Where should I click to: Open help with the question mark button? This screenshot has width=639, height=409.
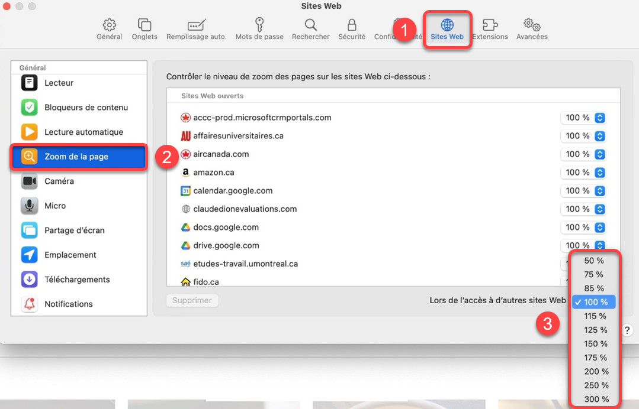tap(627, 330)
